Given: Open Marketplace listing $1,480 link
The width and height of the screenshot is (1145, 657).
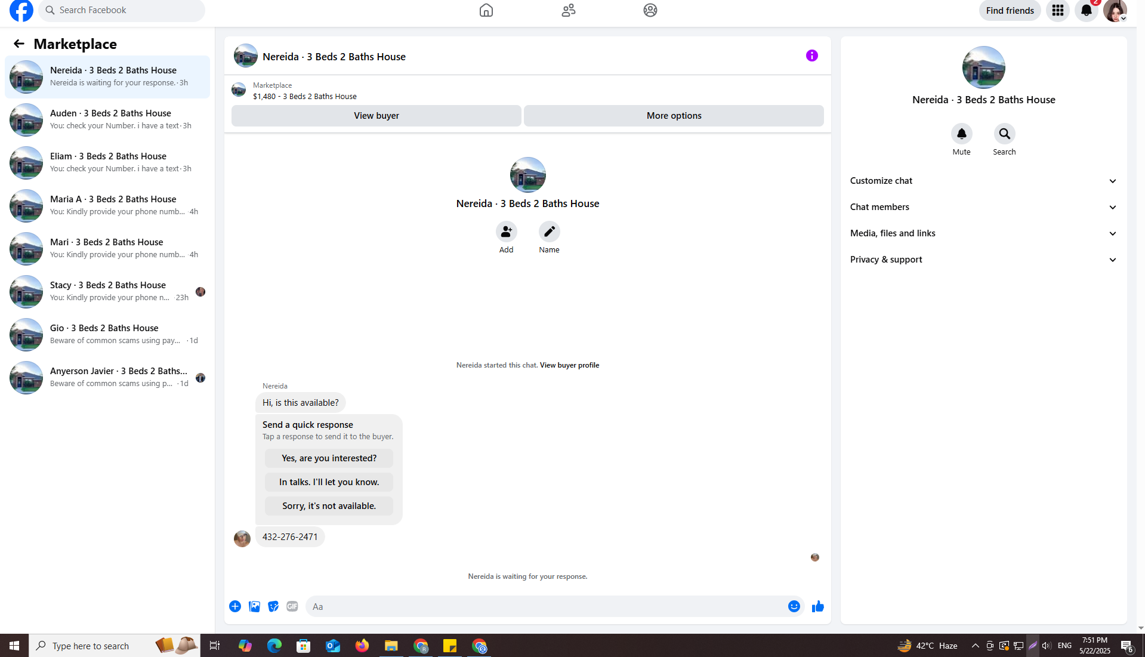Looking at the screenshot, I should coord(304,96).
